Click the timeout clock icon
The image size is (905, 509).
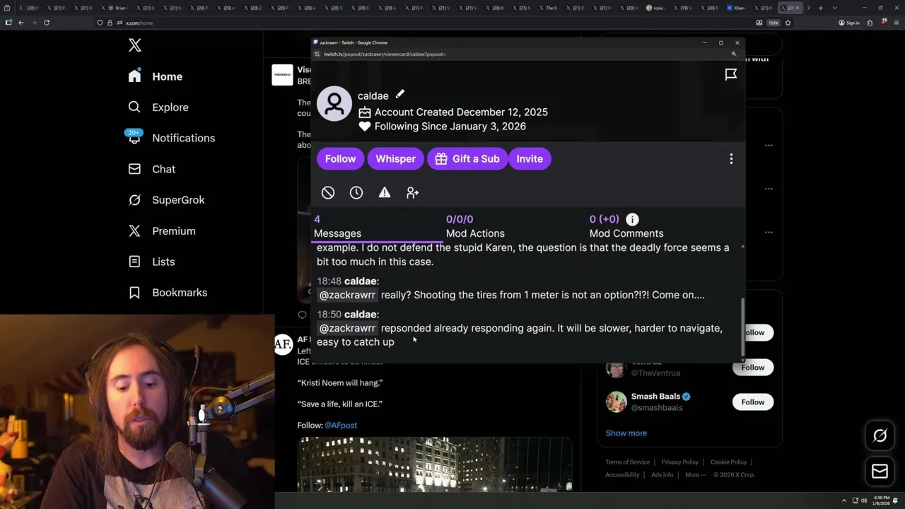[x=356, y=192]
